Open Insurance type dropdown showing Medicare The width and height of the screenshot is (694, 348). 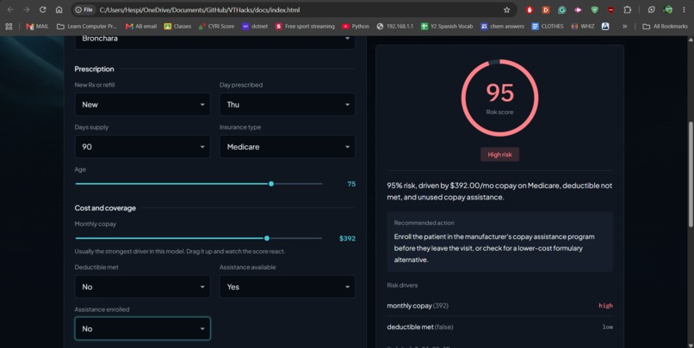tap(288, 147)
